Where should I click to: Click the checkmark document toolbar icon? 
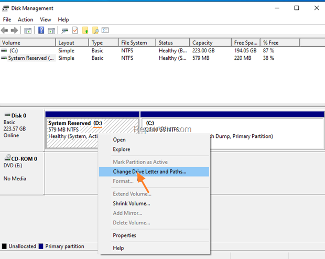[75, 30]
